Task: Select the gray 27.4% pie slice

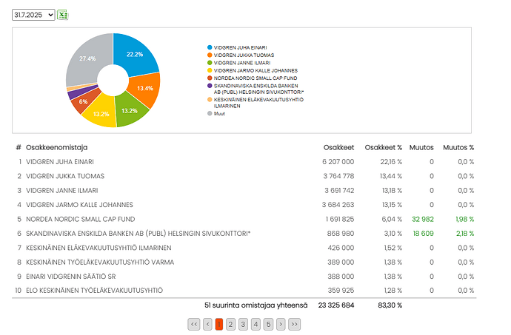Action: (87, 59)
